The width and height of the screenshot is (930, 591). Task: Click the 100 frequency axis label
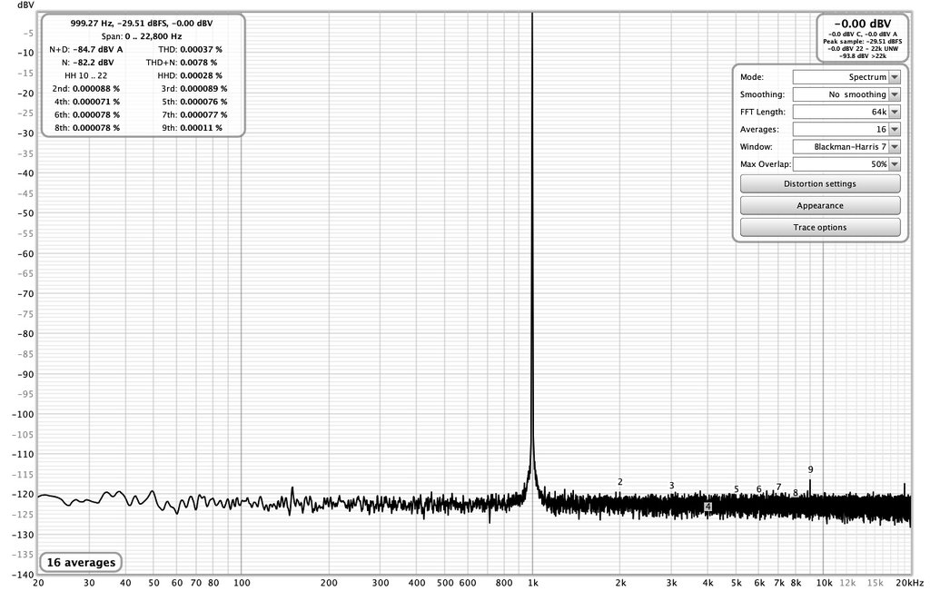242,583
